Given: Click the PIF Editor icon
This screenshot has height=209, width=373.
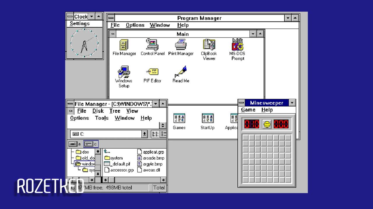Looking at the screenshot, I should [152, 75].
